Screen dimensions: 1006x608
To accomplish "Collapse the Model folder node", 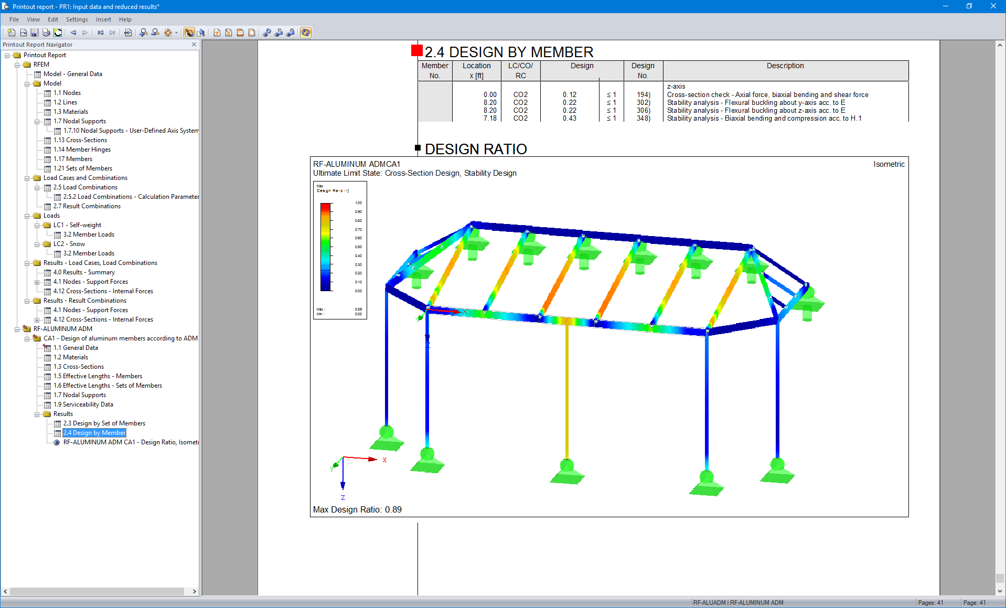I will click(x=27, y=83).
